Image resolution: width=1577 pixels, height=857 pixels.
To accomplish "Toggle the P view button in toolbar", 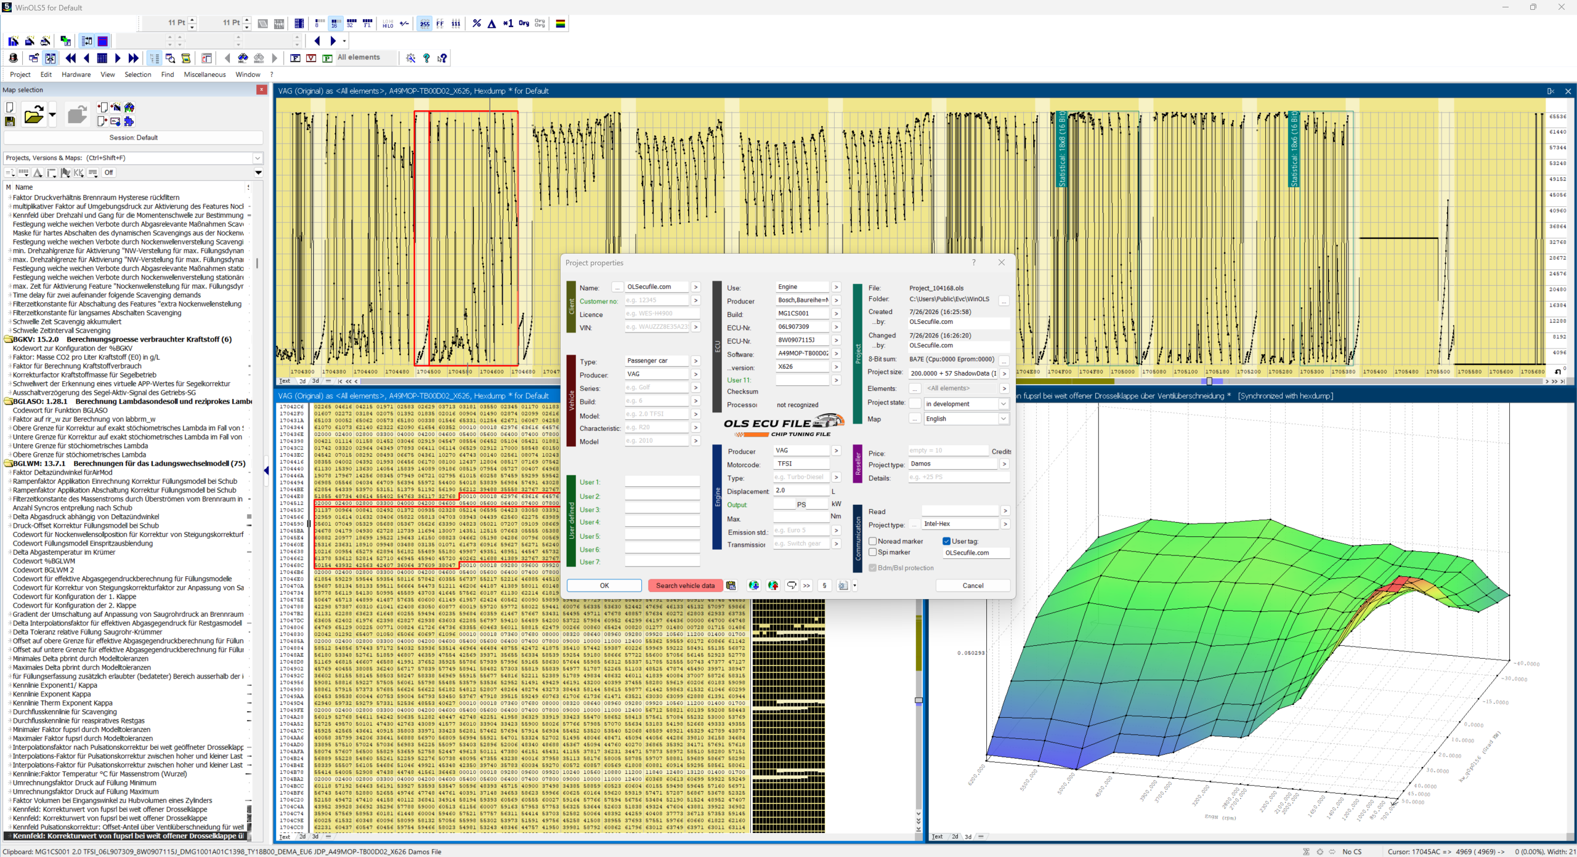I will (x=327, y=58).
